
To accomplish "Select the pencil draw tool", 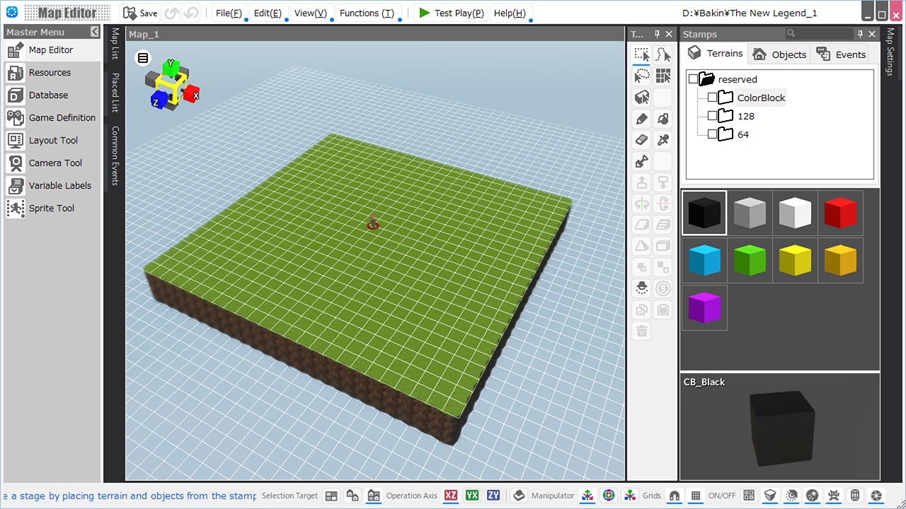I will pyautogui.click(x=641, y=119).
